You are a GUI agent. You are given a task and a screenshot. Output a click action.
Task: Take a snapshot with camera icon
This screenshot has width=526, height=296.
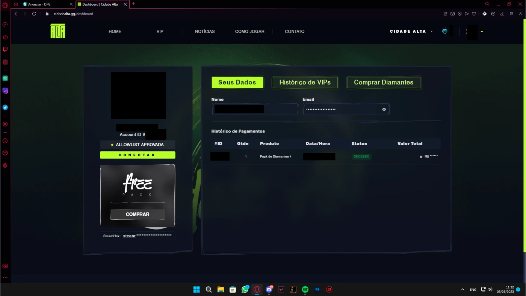pos(452,14)
